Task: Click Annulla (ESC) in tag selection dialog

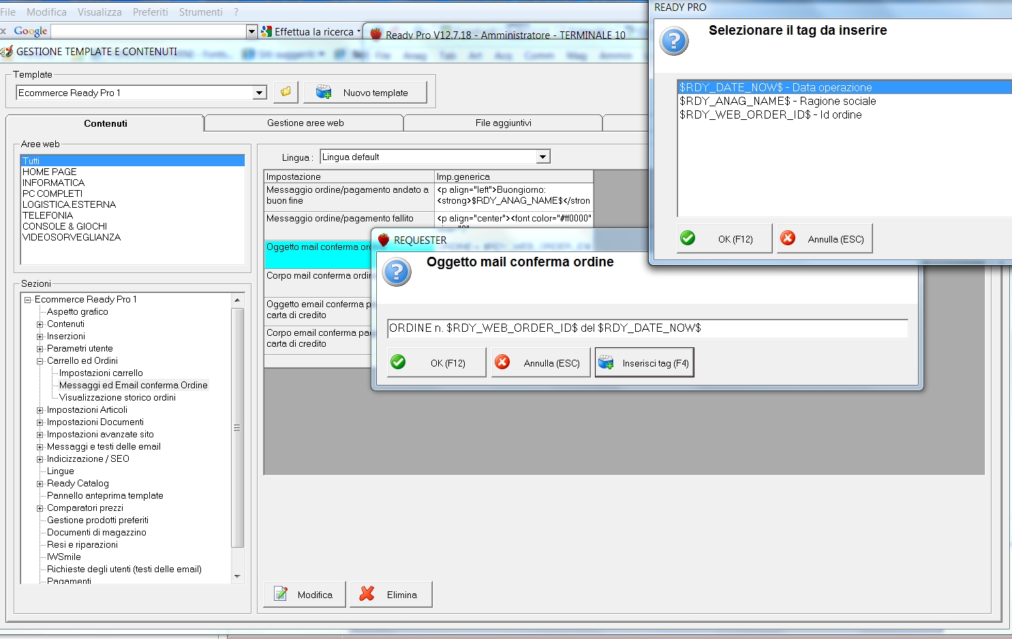Action: pyautogui.click(x=825, y=238)
